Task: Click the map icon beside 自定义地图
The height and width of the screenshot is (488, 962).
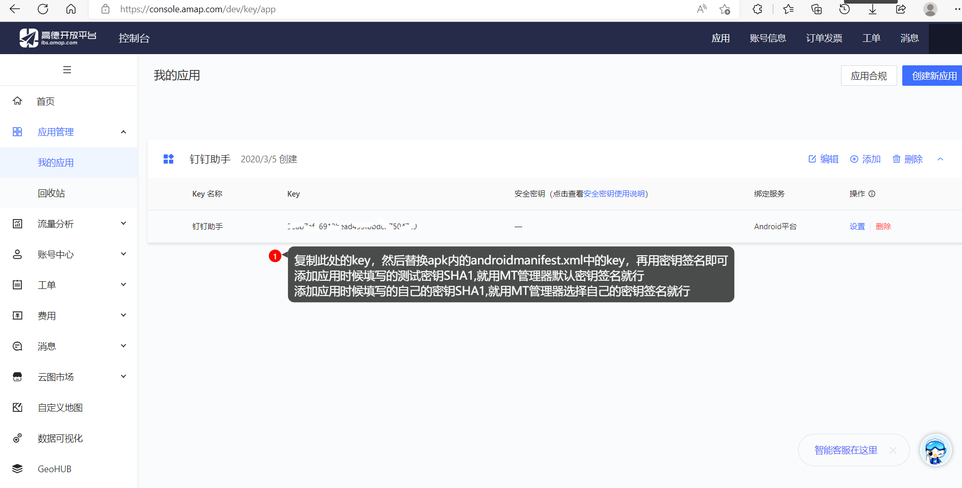Action: [x=17, y=407]
